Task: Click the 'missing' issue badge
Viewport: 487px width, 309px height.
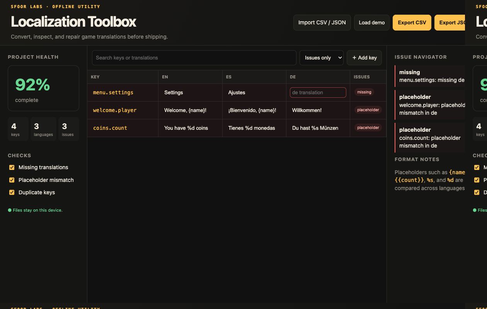Action: point(364,92)
